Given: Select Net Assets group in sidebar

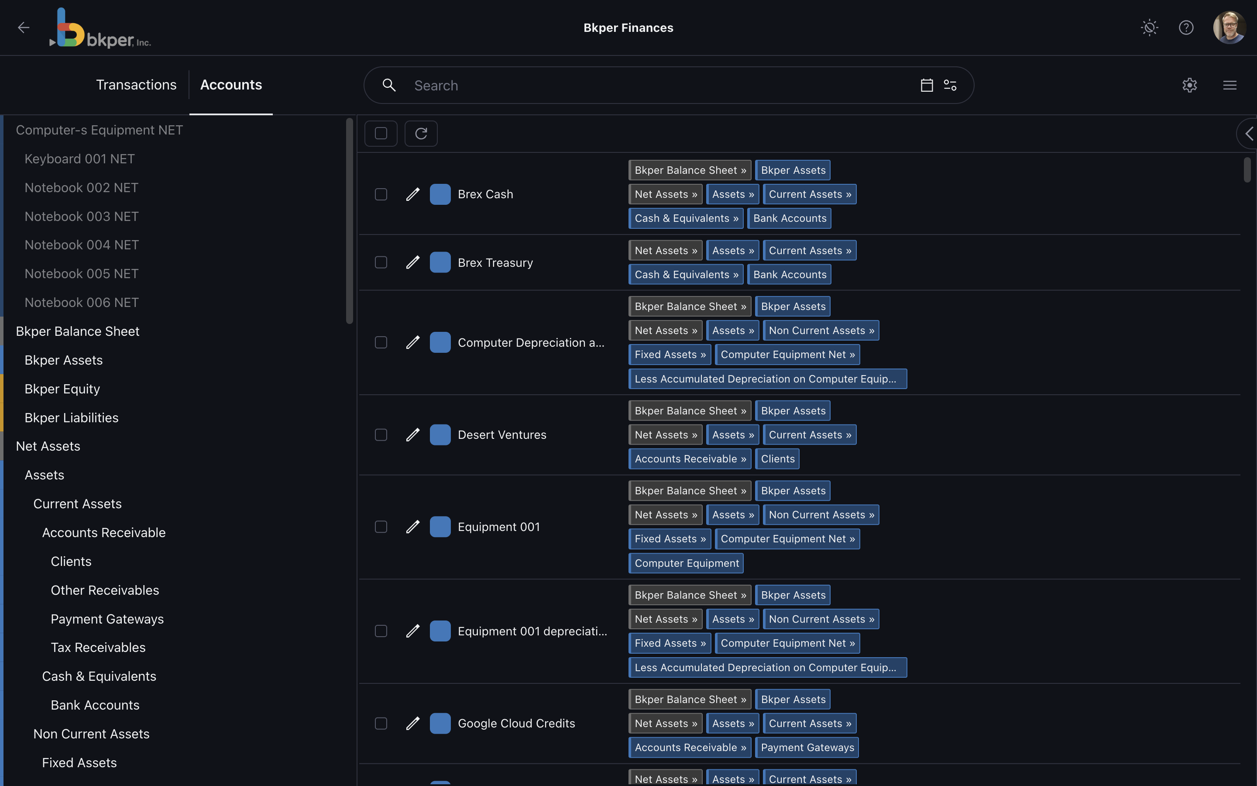Looking at the screenshot, I should point(48,446).
